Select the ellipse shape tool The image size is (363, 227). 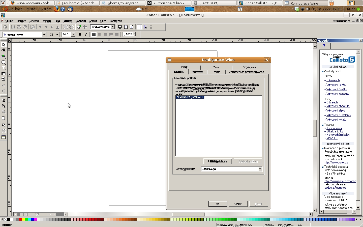click(x=4, y=62)
